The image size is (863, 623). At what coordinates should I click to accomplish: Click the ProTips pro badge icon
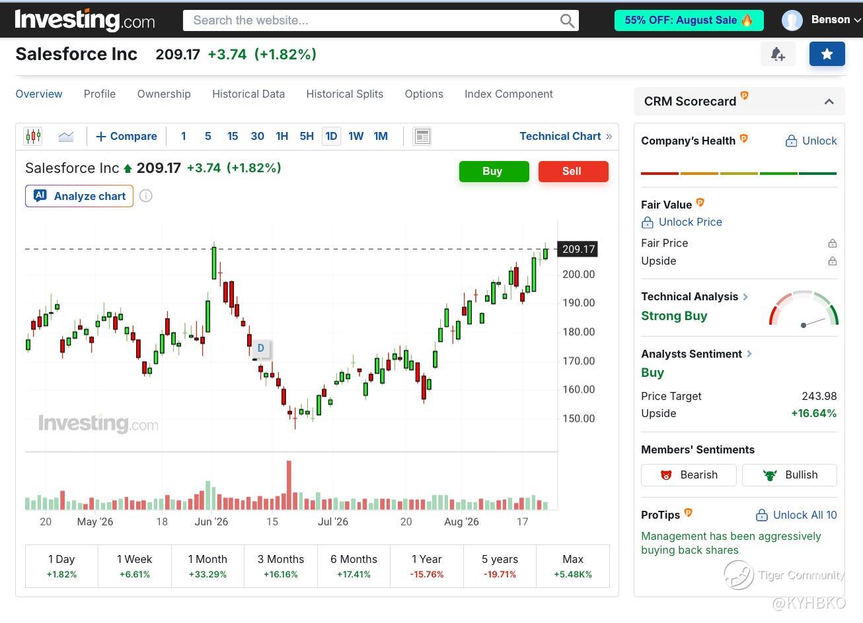[689, 513]
